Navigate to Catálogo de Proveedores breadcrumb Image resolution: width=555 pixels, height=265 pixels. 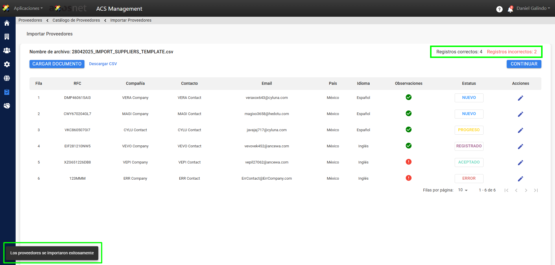coord(76,20)
